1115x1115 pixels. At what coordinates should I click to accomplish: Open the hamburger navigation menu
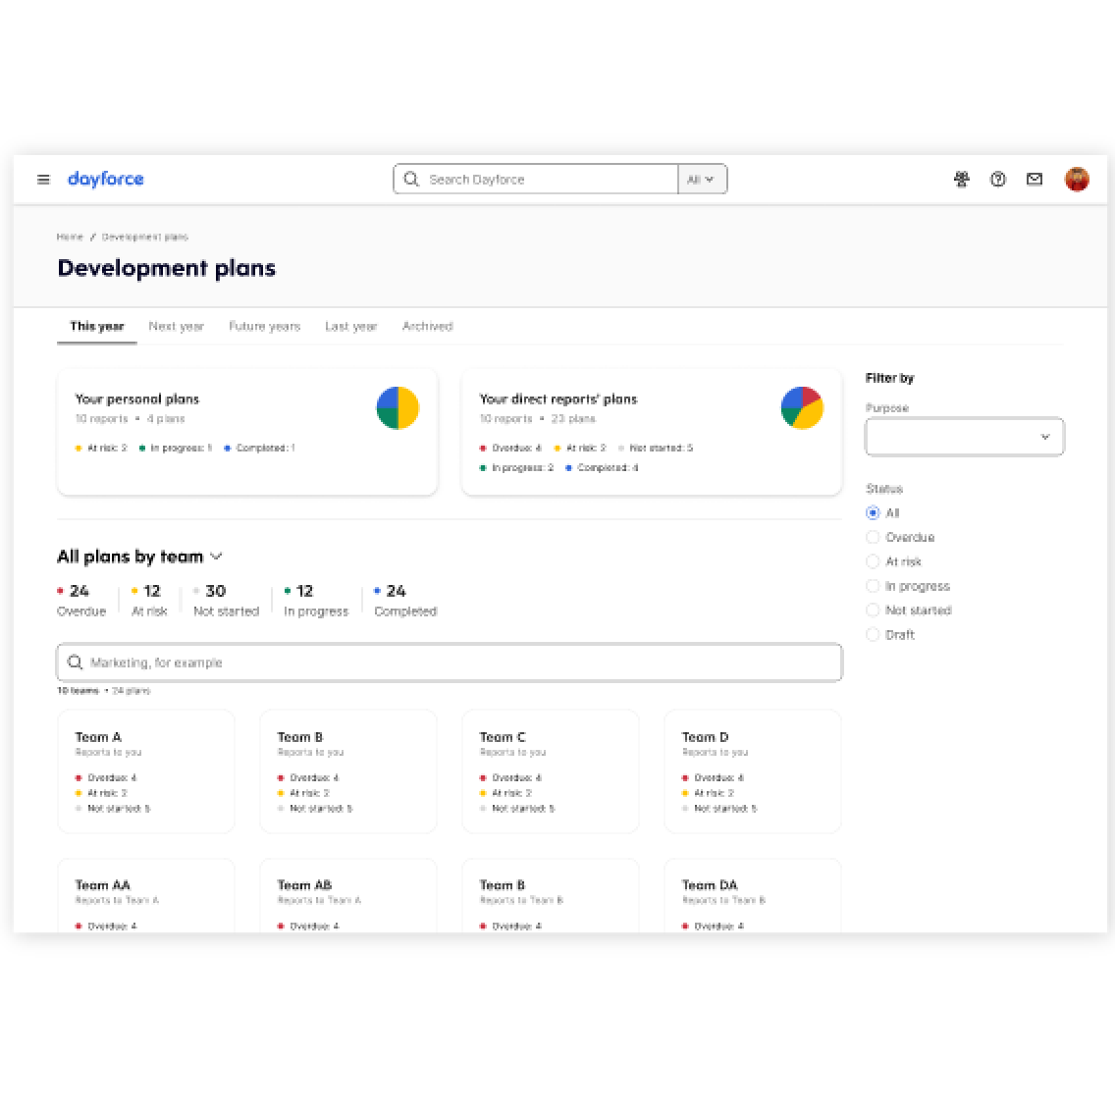(43, 179)
